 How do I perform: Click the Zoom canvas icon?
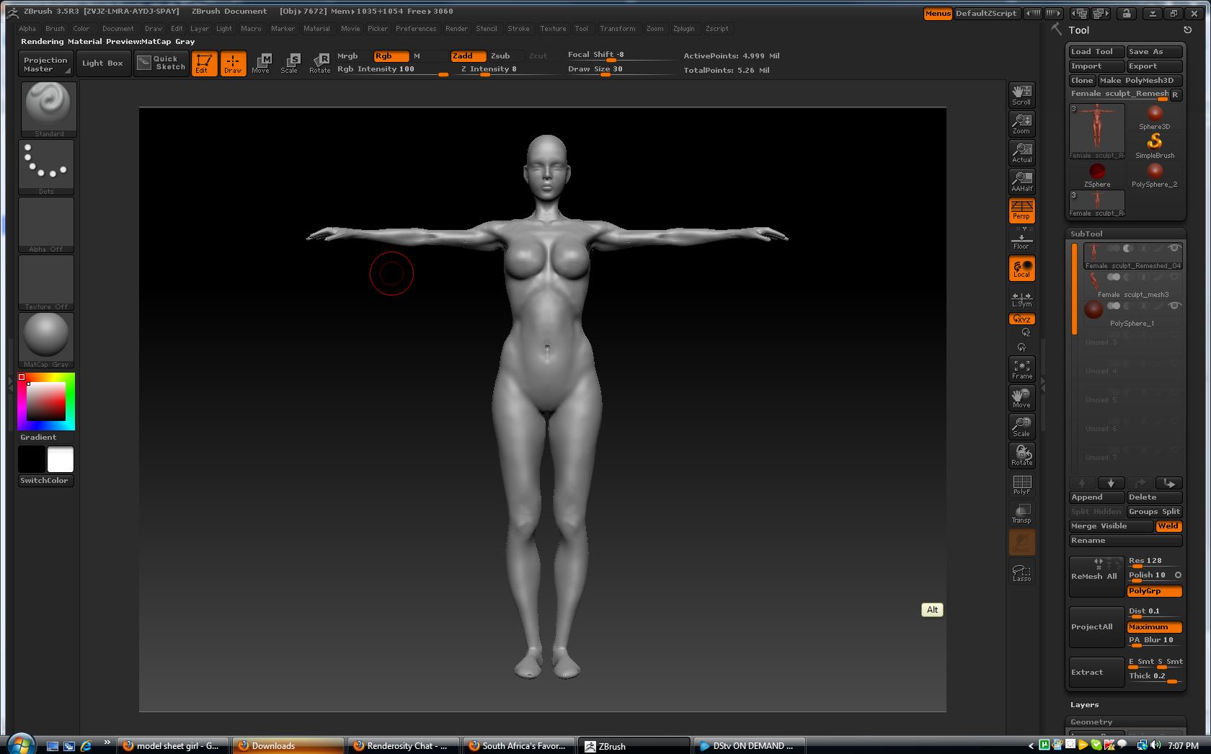[1021, 123]
